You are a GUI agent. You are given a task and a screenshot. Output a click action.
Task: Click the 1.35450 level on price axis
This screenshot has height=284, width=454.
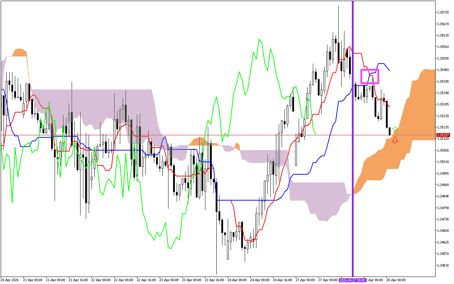point(442,70)
